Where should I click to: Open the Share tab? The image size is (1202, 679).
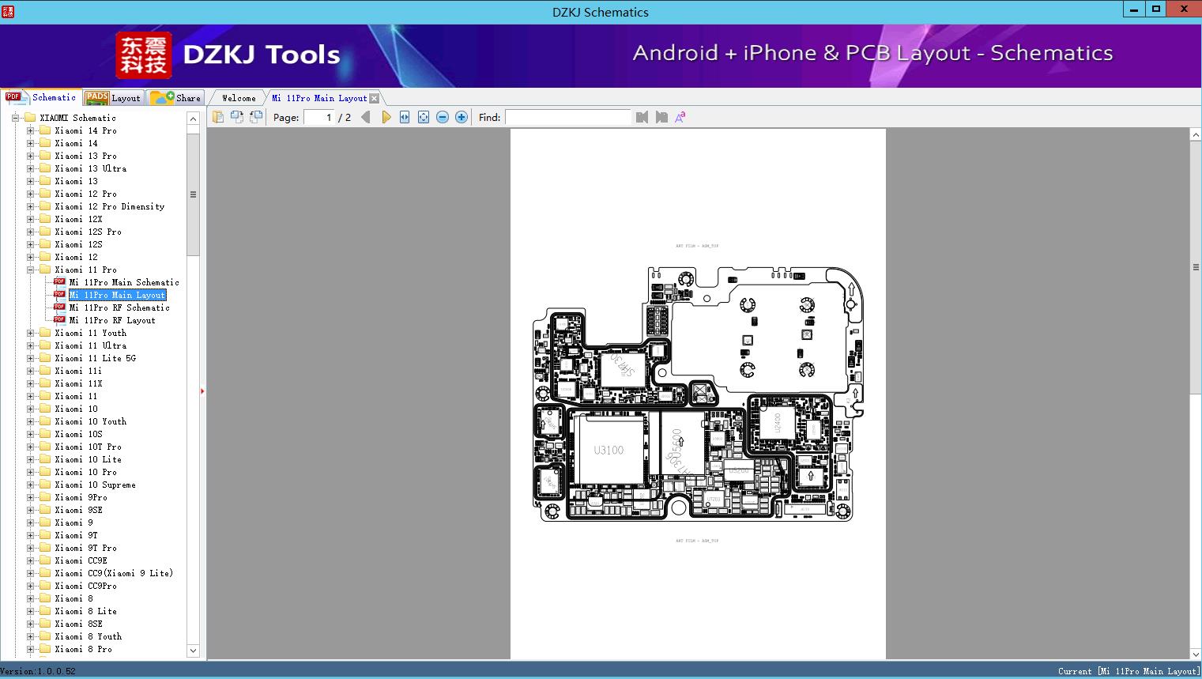coord(175,98)
